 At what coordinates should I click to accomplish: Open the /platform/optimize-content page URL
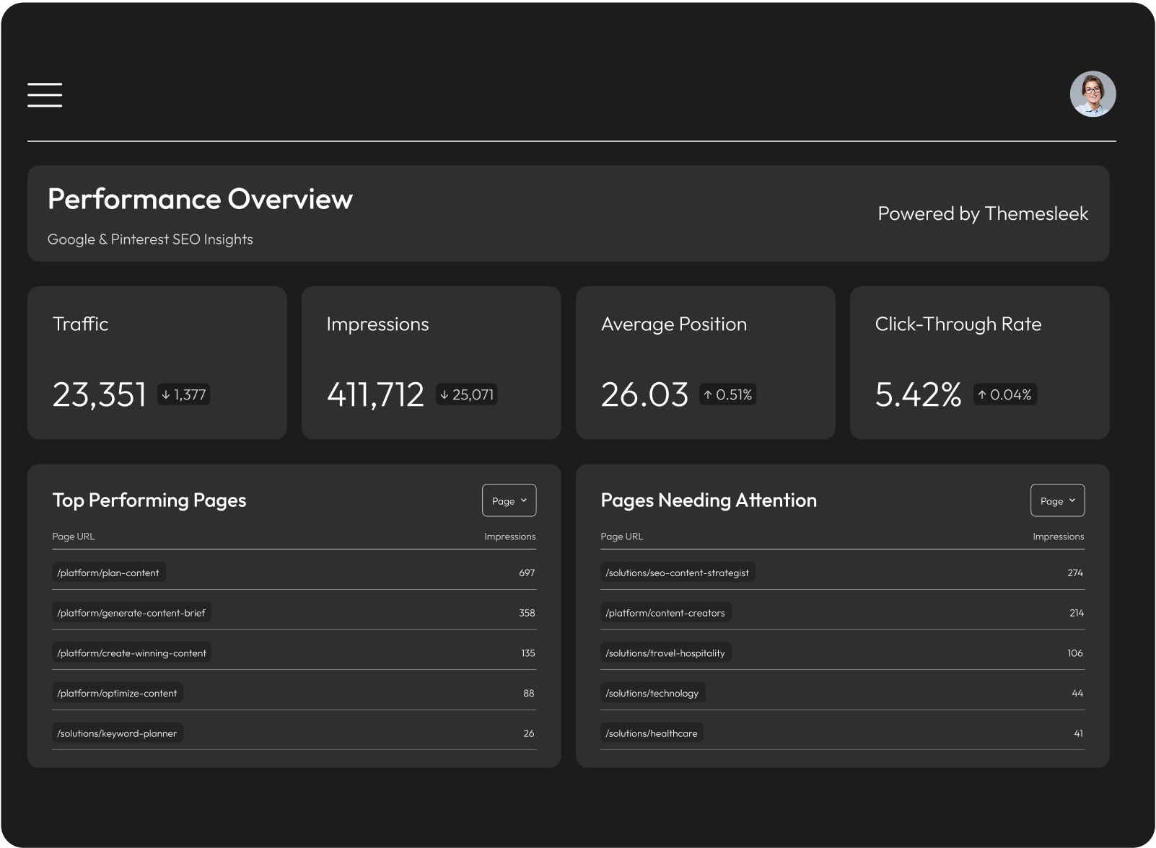pos(117,693)
